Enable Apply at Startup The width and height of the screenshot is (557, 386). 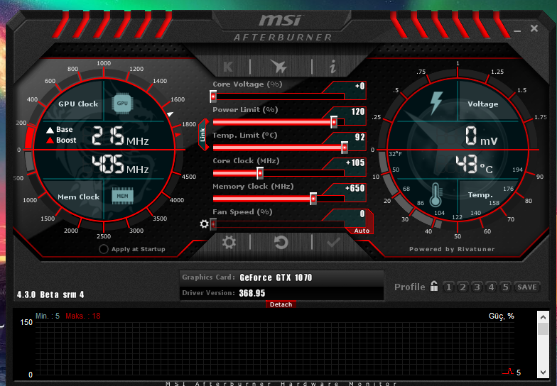coord(104,249)
